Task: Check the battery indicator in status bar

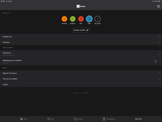Action: (160, 1)
